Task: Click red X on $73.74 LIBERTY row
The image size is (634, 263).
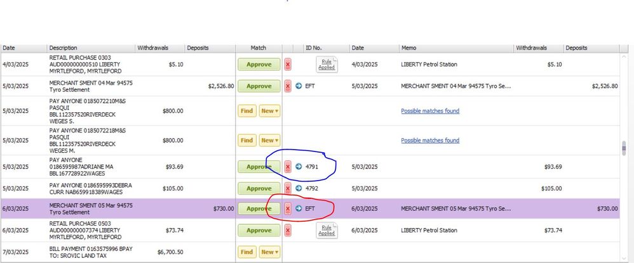Action: tap(288, 231)
